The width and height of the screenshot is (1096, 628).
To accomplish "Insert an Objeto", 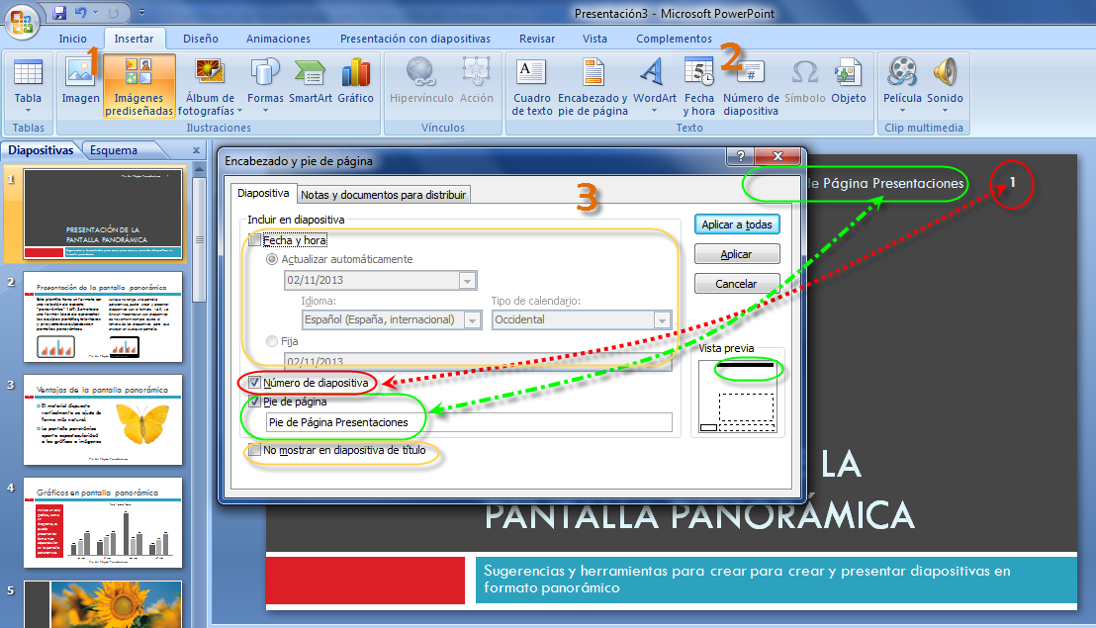I will click(849, 80).
